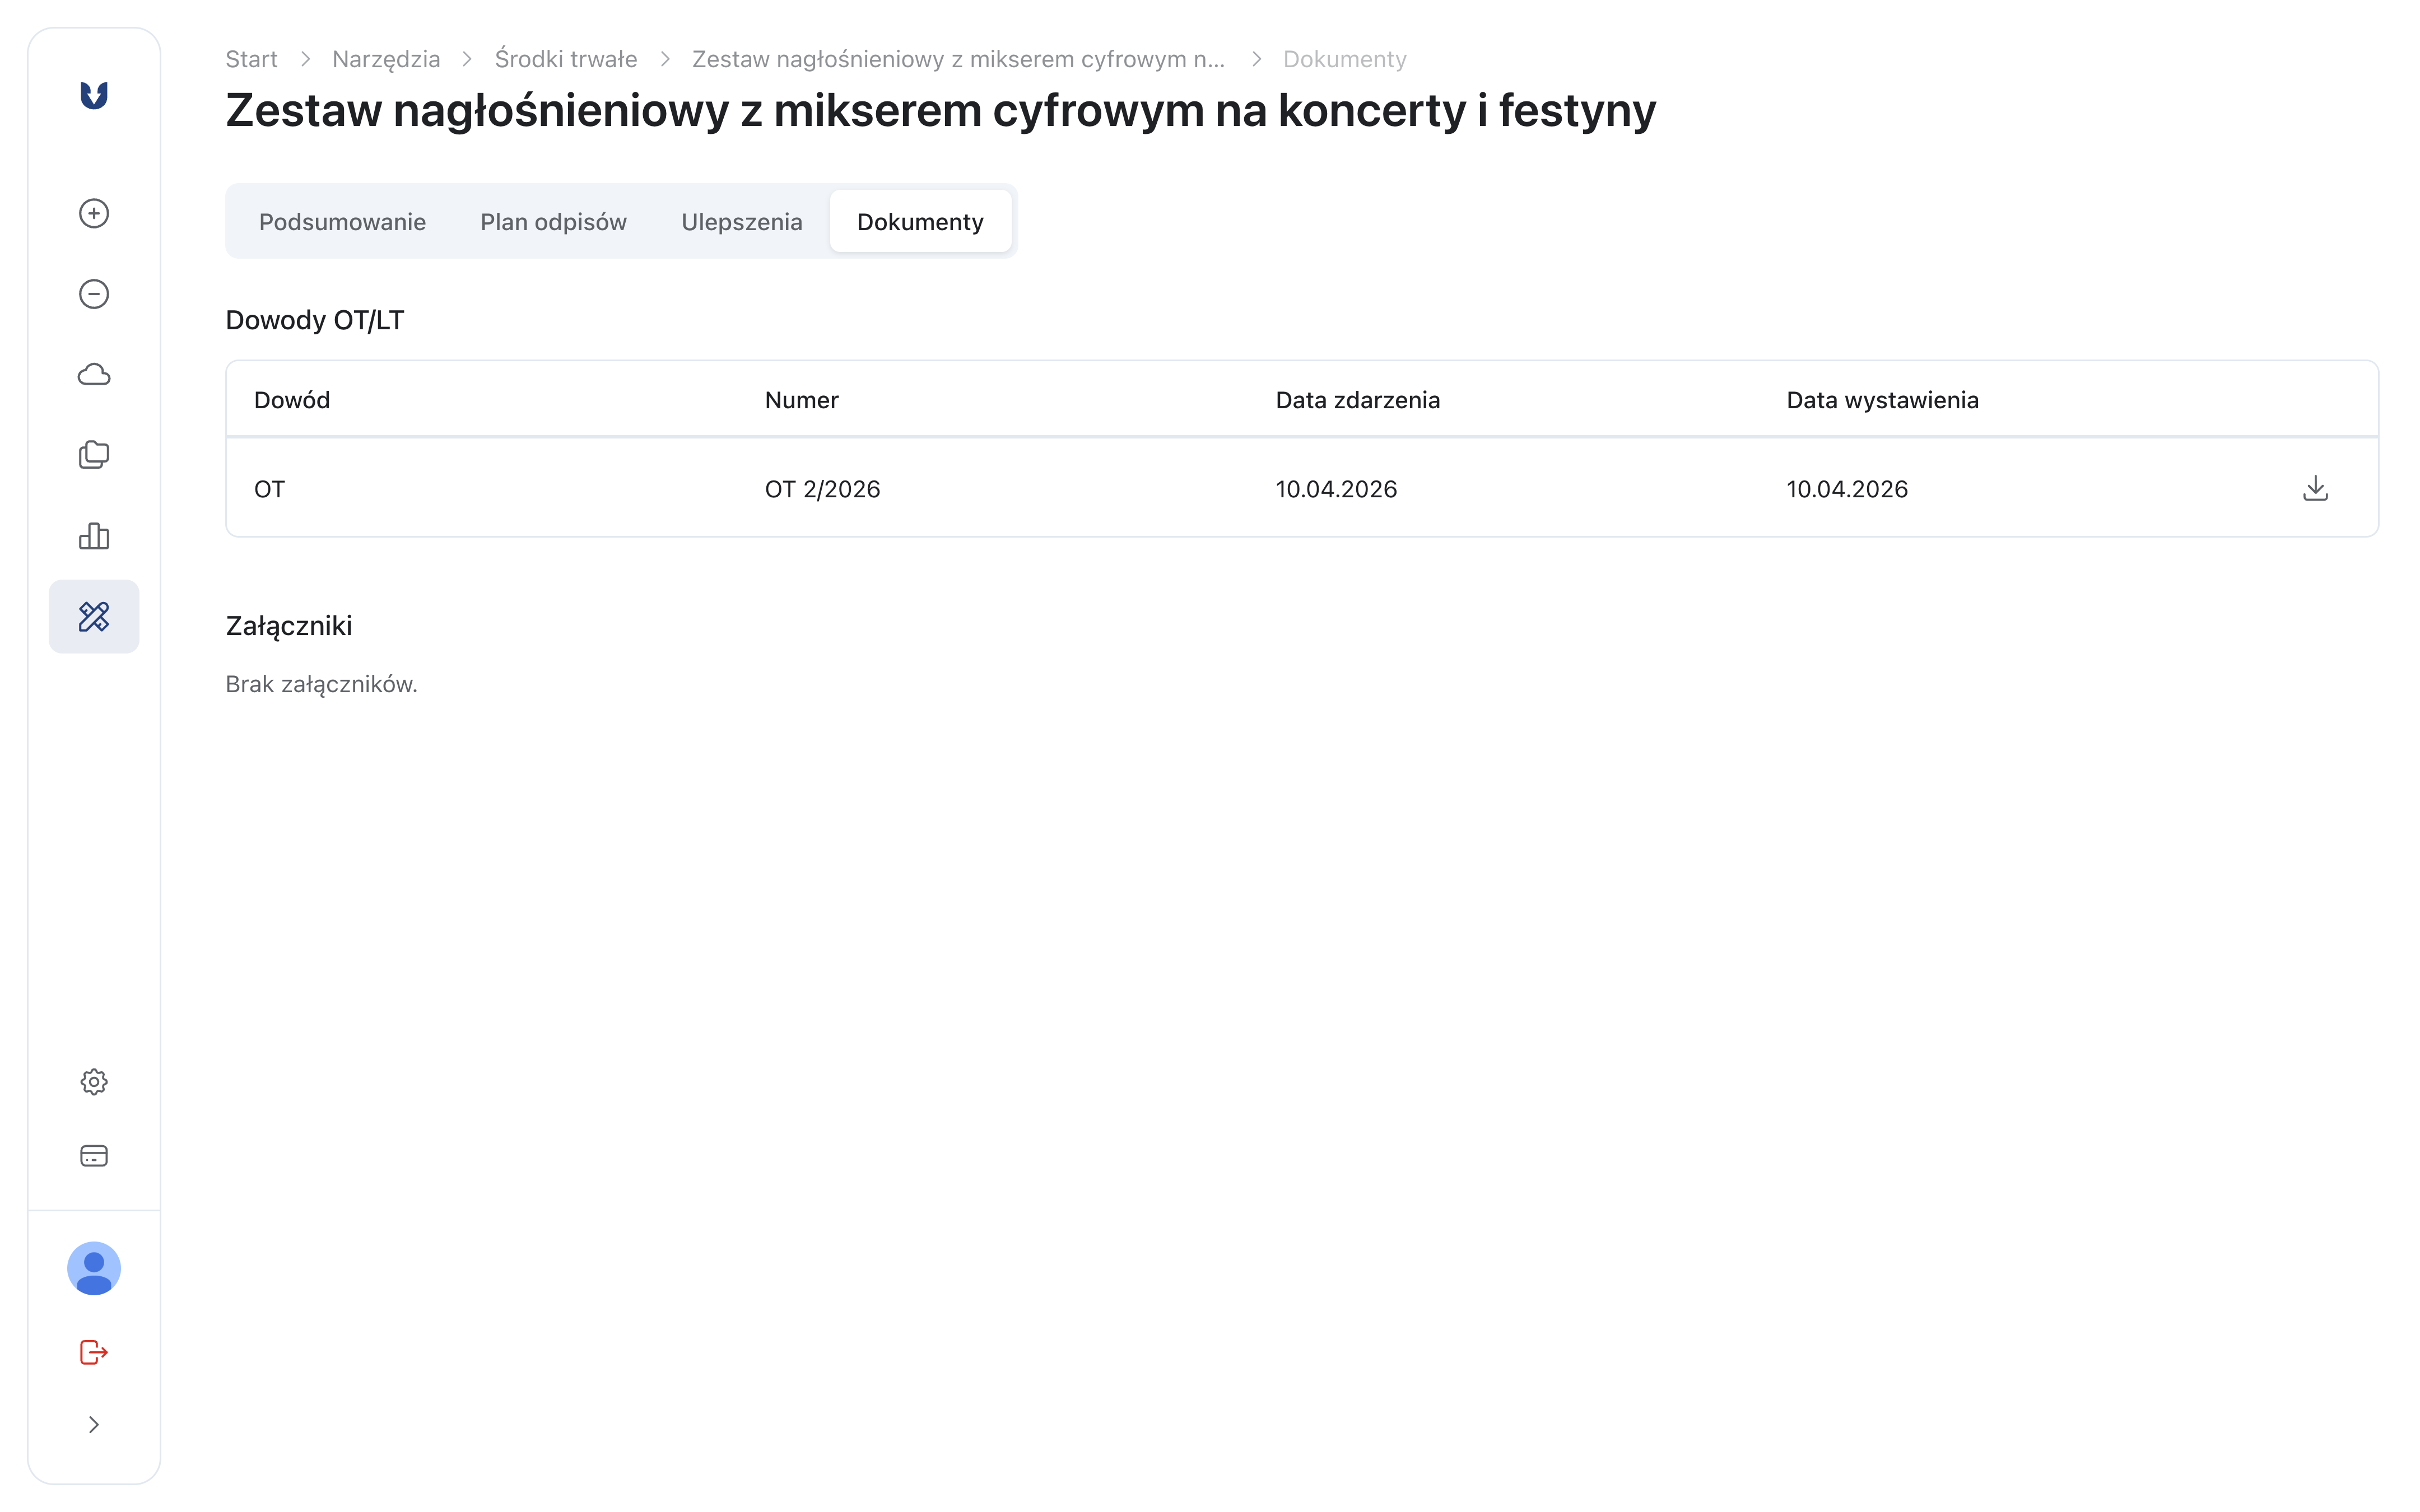
Task: Select the tools (ruler and pencil) sidebar icon
Action: pyautogui.click(x=94, y=616)
